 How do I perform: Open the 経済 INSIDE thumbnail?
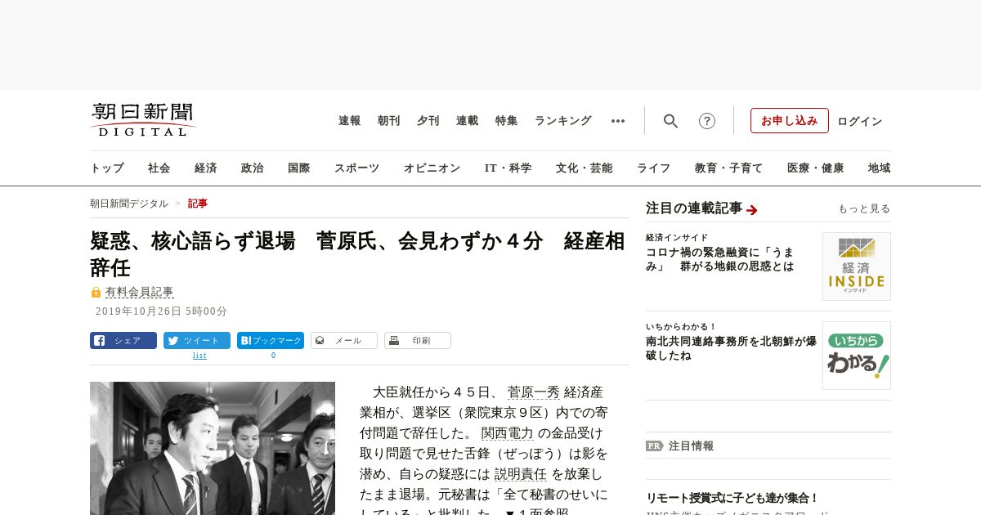(857, 266)
